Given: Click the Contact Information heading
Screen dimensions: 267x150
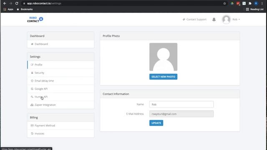Looking at the screenshot, I should (116, 94).
